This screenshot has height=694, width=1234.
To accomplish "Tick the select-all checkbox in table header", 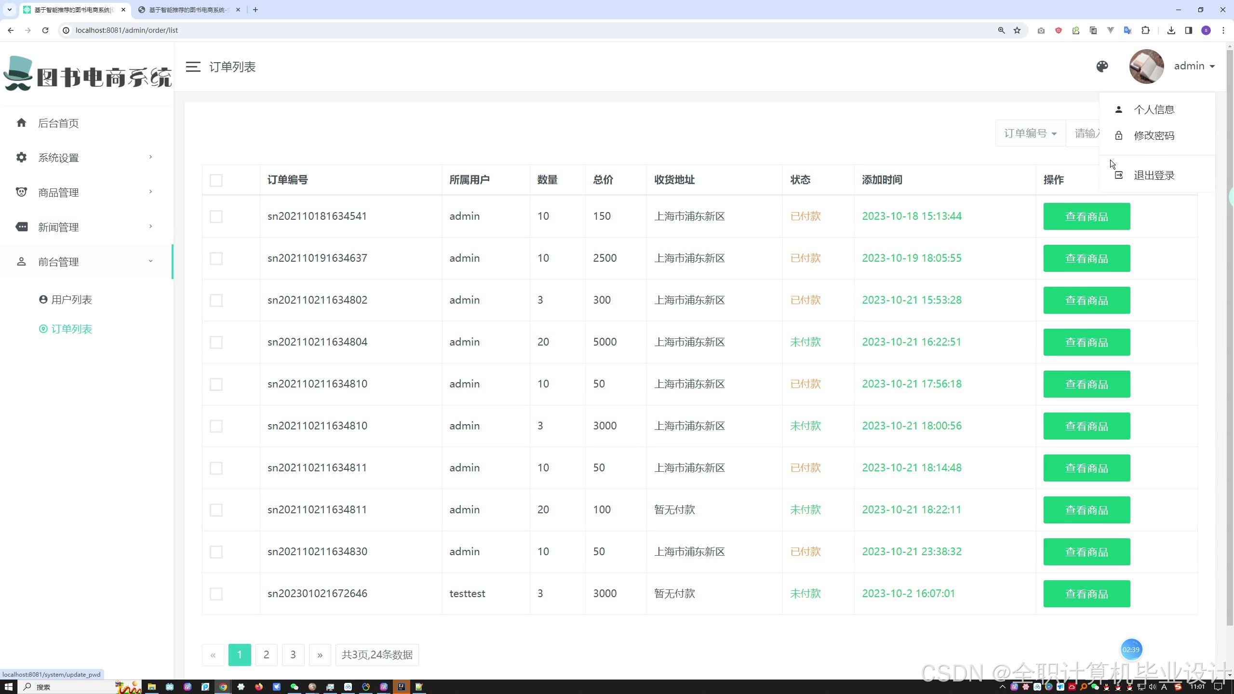I will pos(216,180).
